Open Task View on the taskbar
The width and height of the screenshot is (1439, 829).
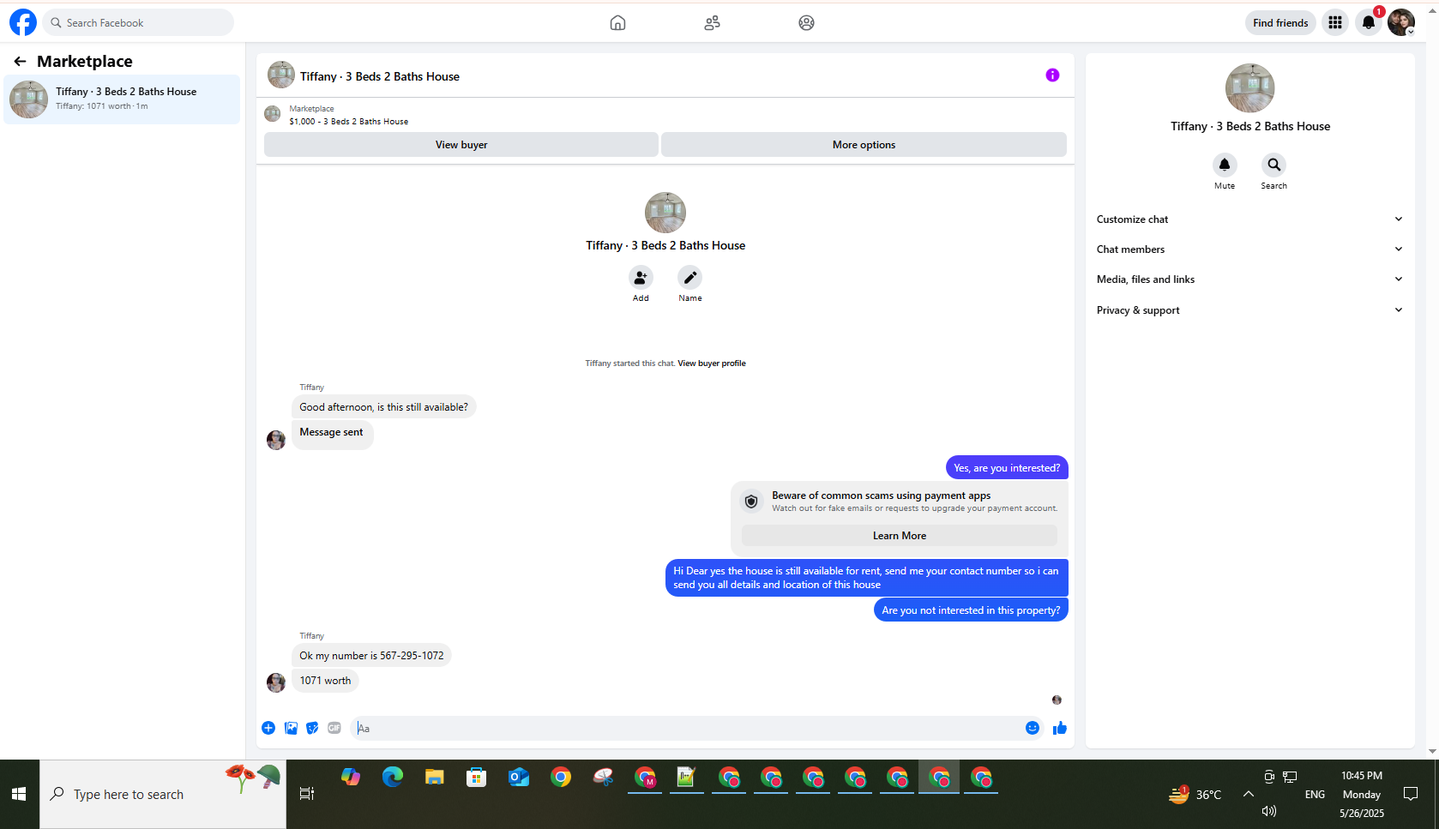pos(307,794)
